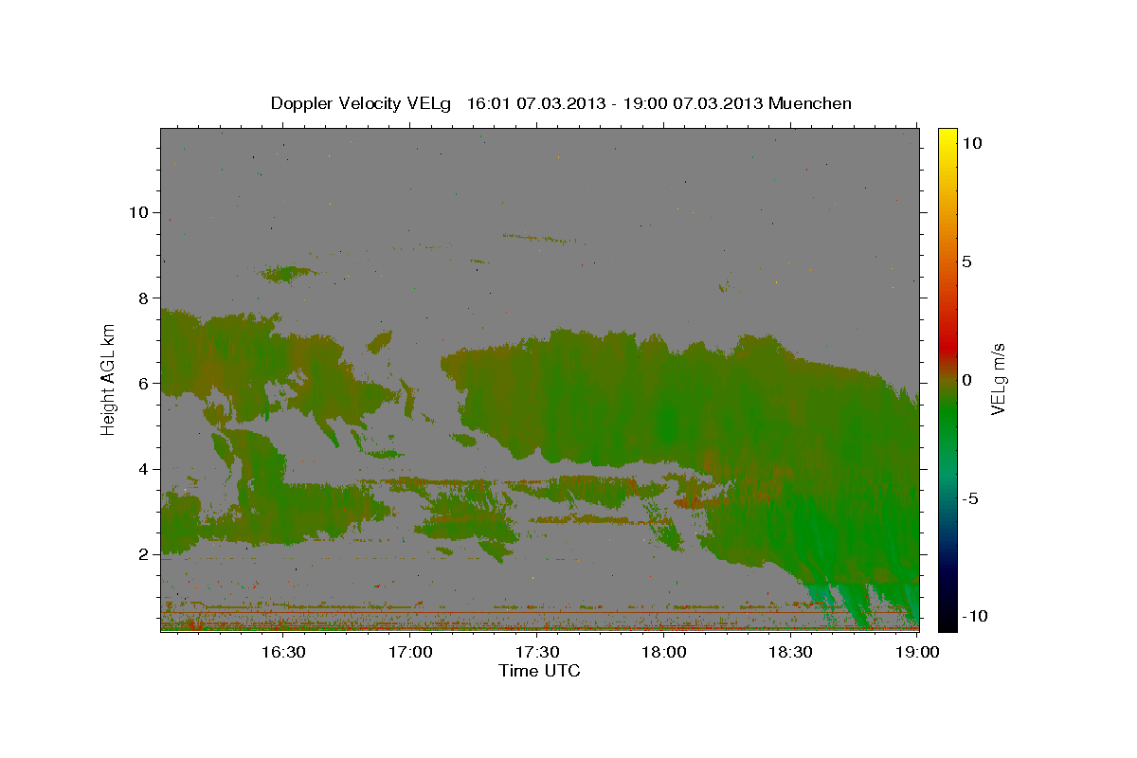Click the '18:00' time tick label
1137x758 pixels.
click(664, 652)
